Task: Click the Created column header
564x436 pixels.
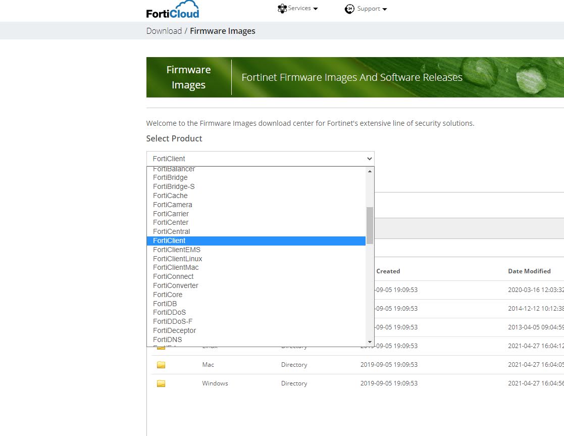Action: [388, 271]
